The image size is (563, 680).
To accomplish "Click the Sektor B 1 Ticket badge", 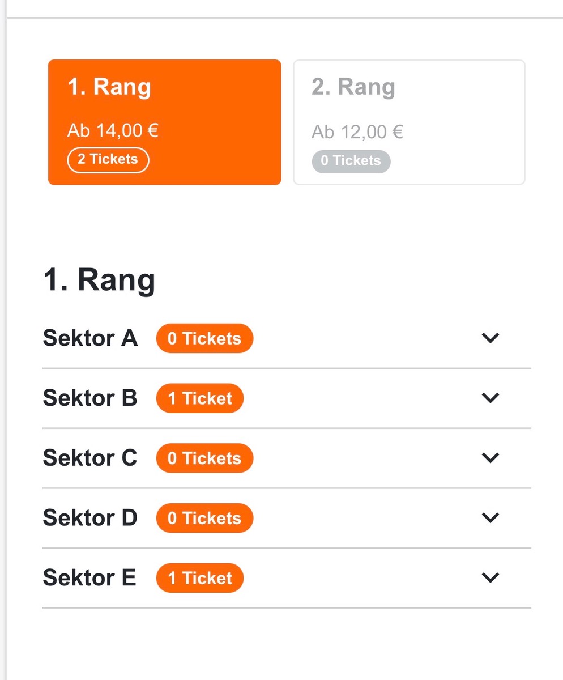I will point(200,398).
